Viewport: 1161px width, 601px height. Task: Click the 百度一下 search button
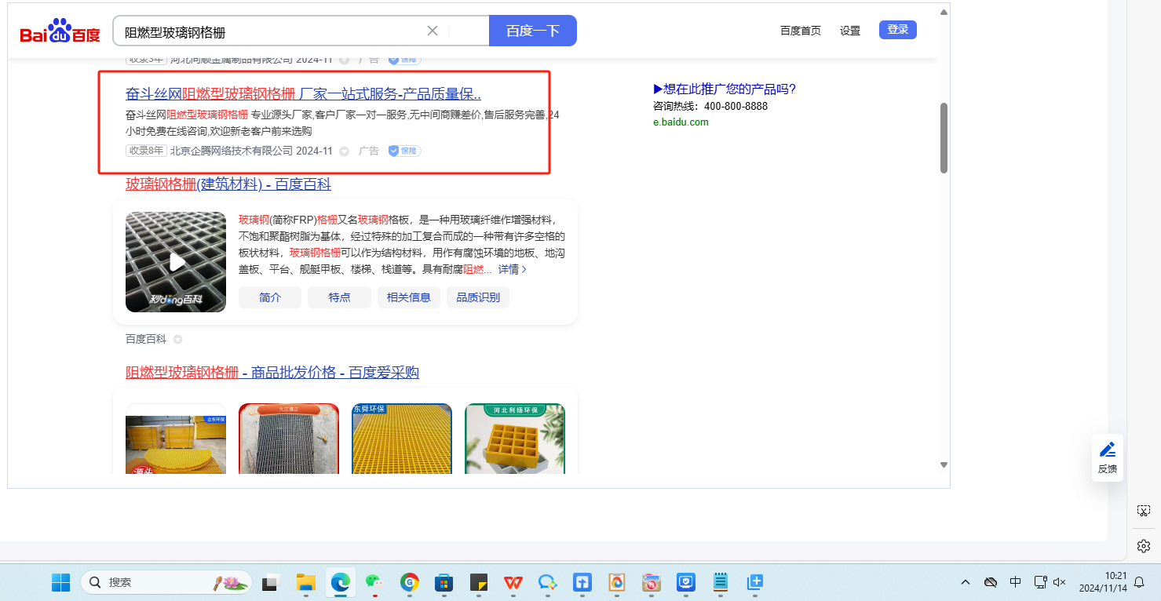(x=533, y=31)
